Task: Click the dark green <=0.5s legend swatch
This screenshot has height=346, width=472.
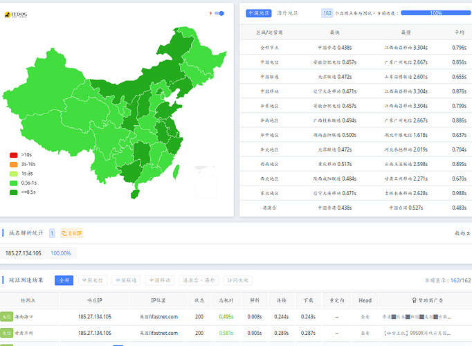Action: coord(14,192)
